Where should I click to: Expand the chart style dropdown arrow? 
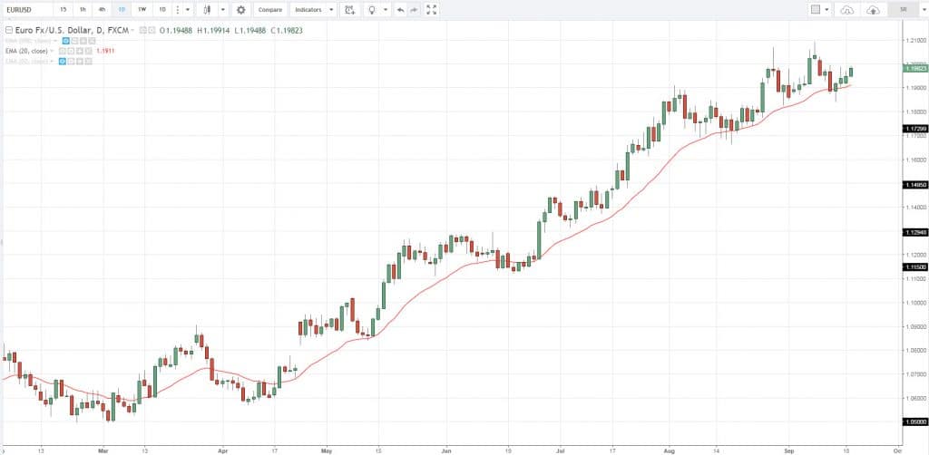[222, 10]
